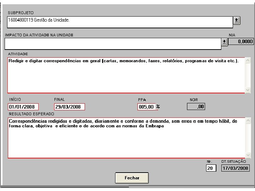Click ATIVIDADE scrollbar up arrow
This screenshot has width=255, height=191.
click(x=248, y=60)
